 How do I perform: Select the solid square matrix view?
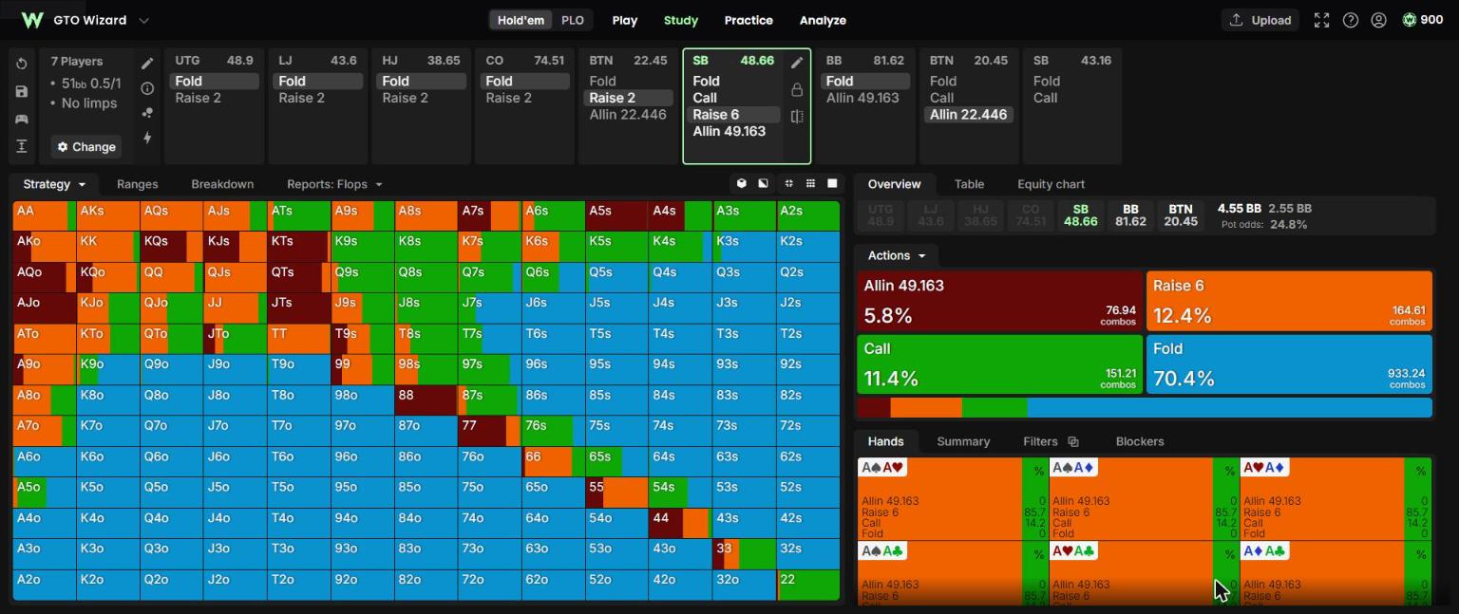click(832, 183)
